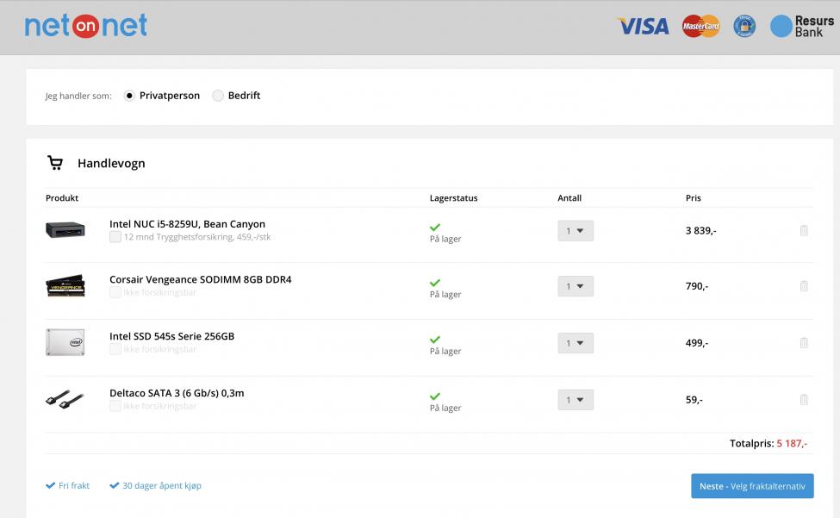This screenshot has width=840, height=518.
Task: Click green stock checkmark for Intel NUC
Action: [x=435, y=228]
